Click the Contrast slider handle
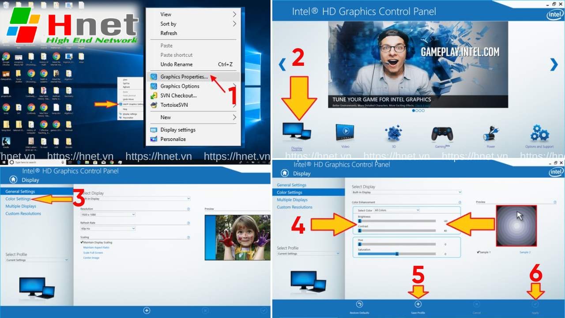This screenshot has width=565, height=318. (360, 231)
